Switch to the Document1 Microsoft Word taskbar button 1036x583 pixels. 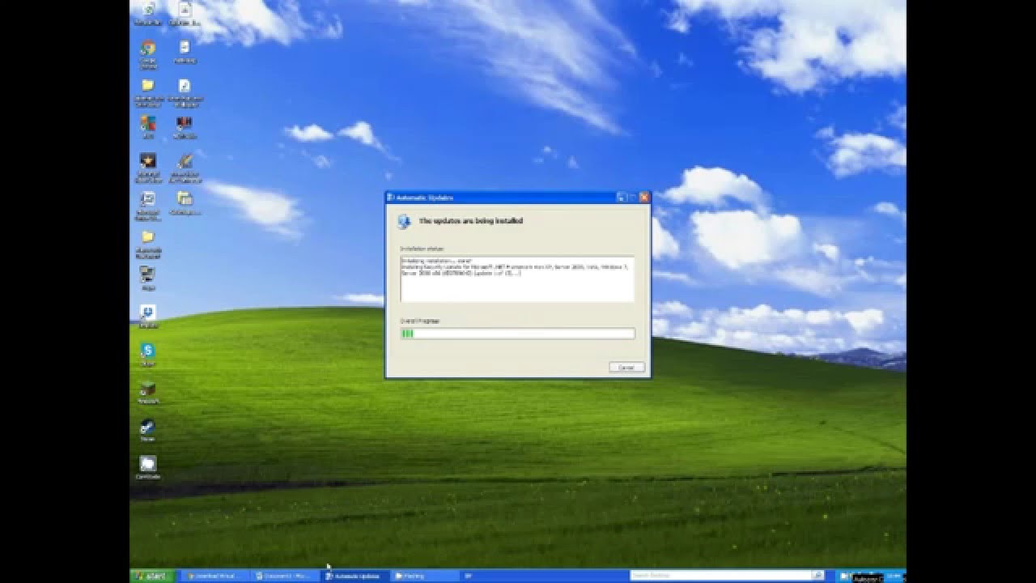pyautogui.click(x=284, y=576)
